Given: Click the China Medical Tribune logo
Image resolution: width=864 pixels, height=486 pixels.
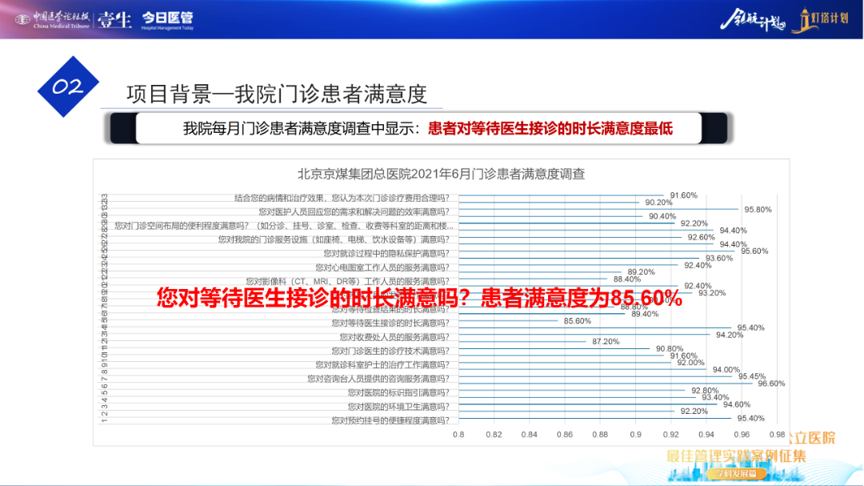Looking at the screenshot, I should click(x=62, y=19).
